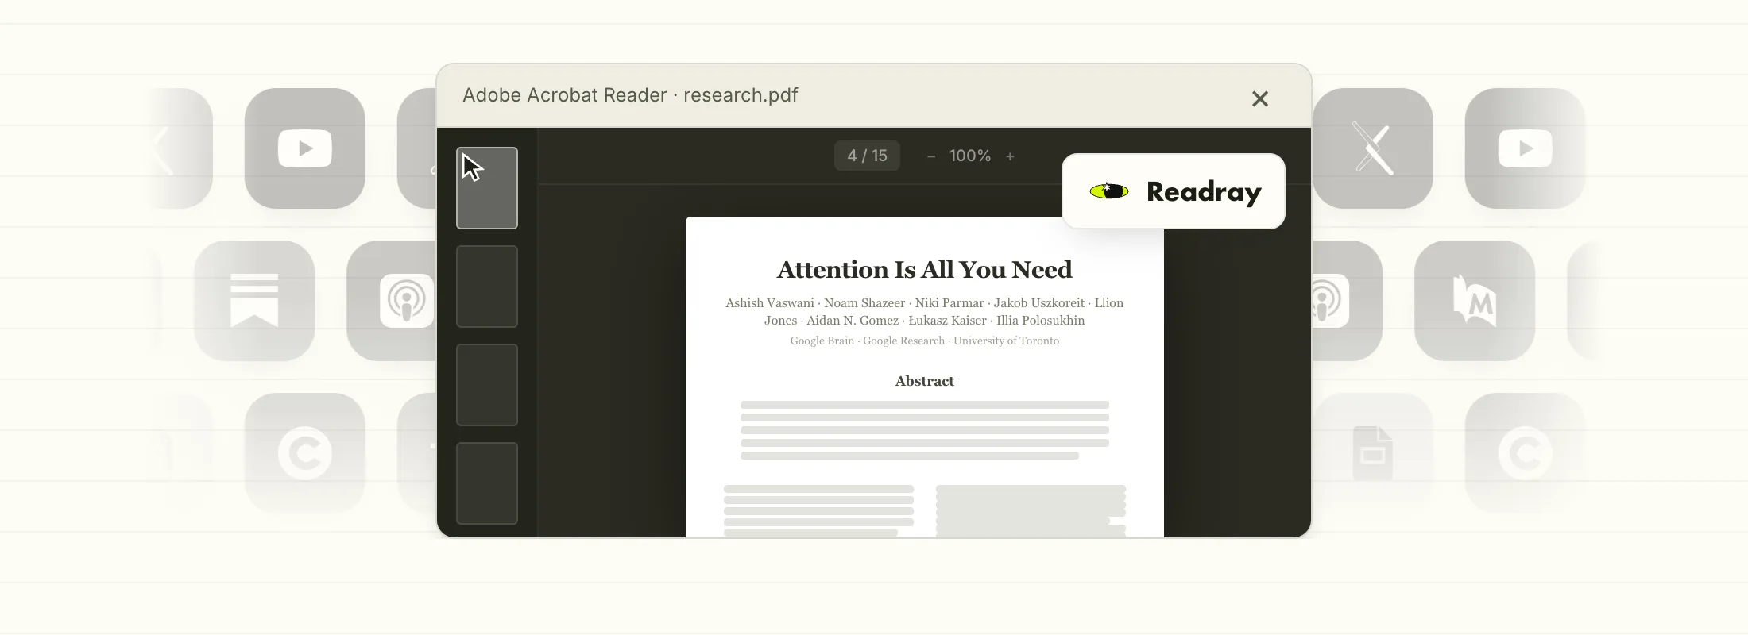Select the fourth page thumbnail

487,483
